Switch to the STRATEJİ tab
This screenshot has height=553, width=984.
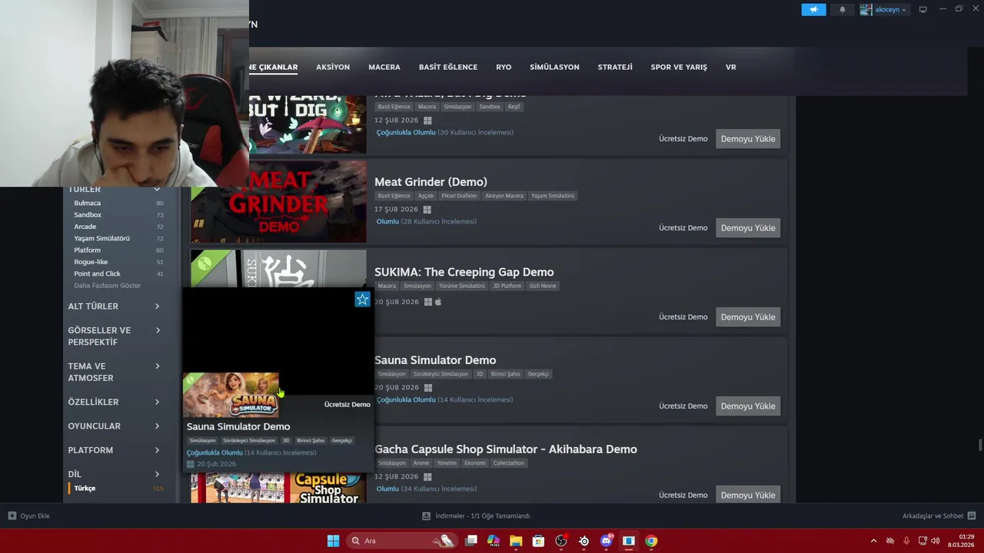pos(615,67)
